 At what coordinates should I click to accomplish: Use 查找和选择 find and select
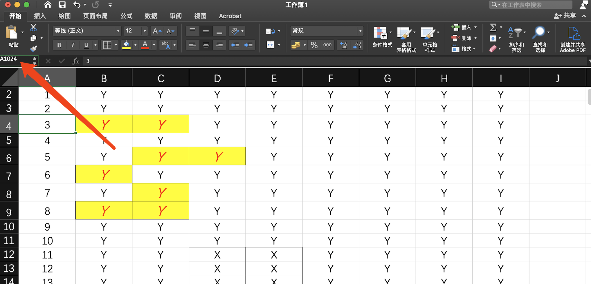tap(540, 39)
